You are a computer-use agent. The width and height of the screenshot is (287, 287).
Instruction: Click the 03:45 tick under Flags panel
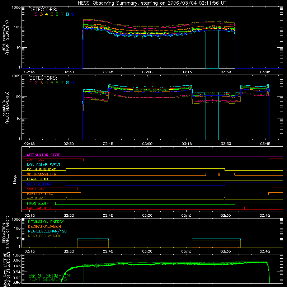coord(265,216)
